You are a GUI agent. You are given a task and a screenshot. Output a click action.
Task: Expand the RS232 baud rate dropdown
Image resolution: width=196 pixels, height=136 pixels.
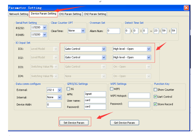(x=45, y=28)
